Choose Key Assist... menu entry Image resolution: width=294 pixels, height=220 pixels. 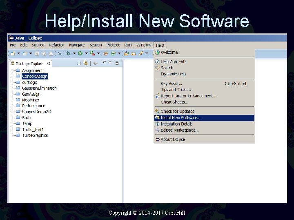pyautogui.click(x=204, y=84)
